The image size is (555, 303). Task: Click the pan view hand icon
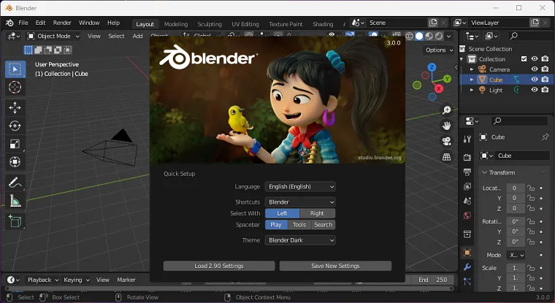click(x=447, y=126)
